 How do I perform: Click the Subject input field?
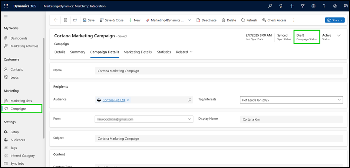(x=219, y=138)
